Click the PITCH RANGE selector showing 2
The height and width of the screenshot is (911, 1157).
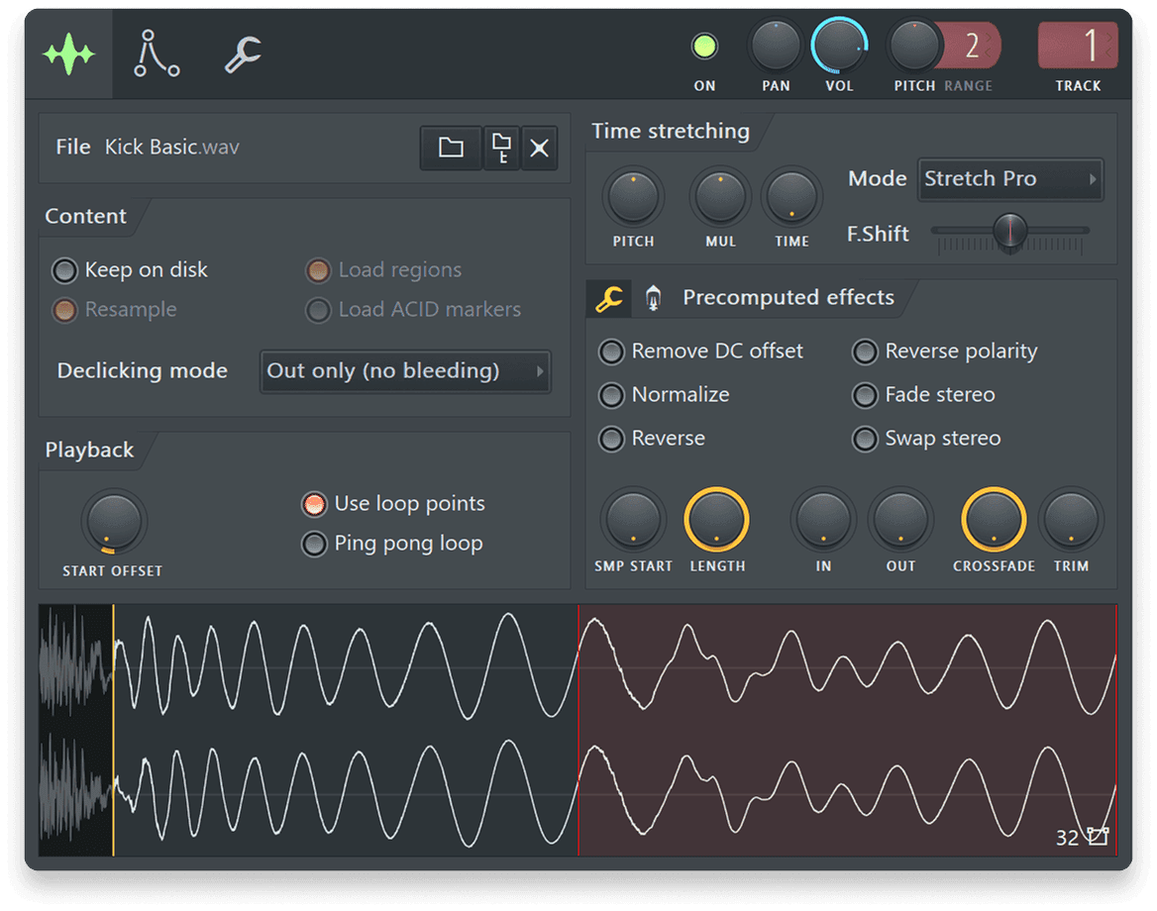coord(969,44)
